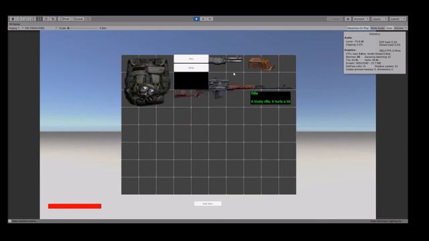Pause the game with the Pause button

[x=203, y=19]
